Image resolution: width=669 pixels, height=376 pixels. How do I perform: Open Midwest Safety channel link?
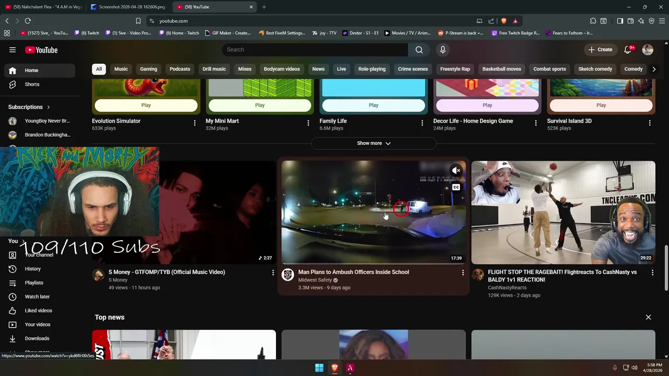(315, 280)
